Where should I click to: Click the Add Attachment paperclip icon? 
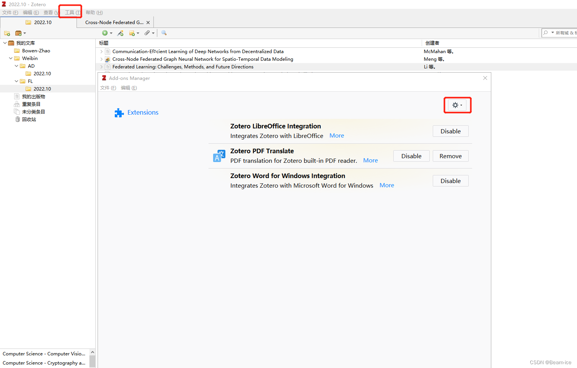point(147,33)
